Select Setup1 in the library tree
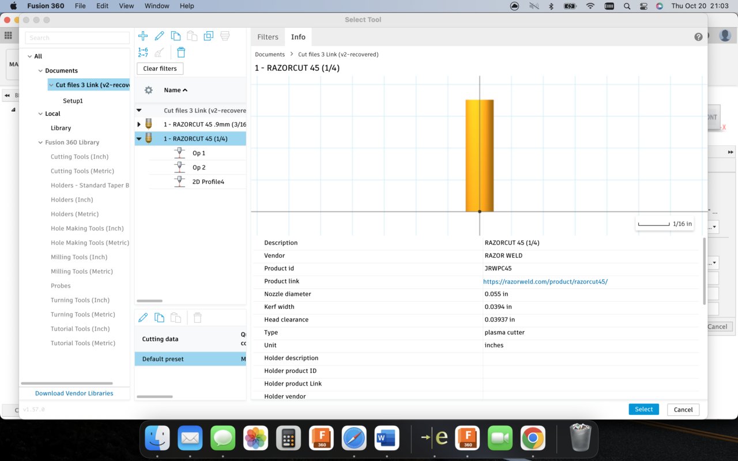 tap(73, 101)
